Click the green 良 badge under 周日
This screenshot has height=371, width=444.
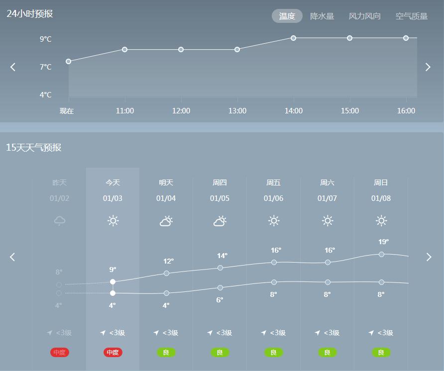tap(381, 352)
